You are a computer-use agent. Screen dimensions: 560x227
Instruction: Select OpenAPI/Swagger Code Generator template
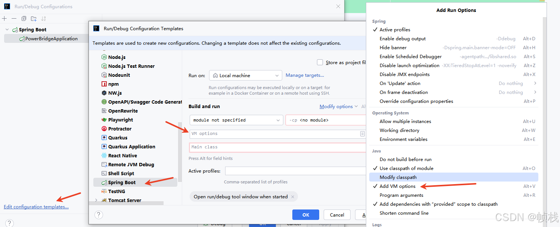[x=141, y=102]
